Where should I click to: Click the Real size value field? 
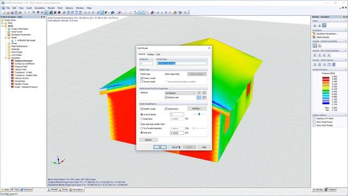177,133
